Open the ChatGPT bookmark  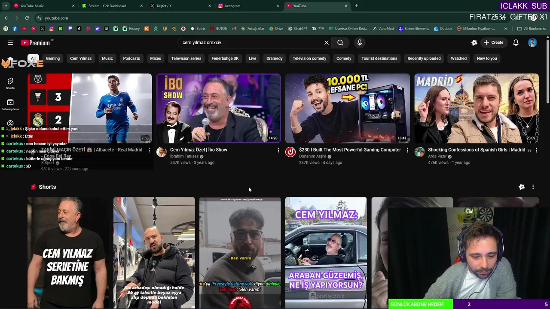(x=297, y=29)
